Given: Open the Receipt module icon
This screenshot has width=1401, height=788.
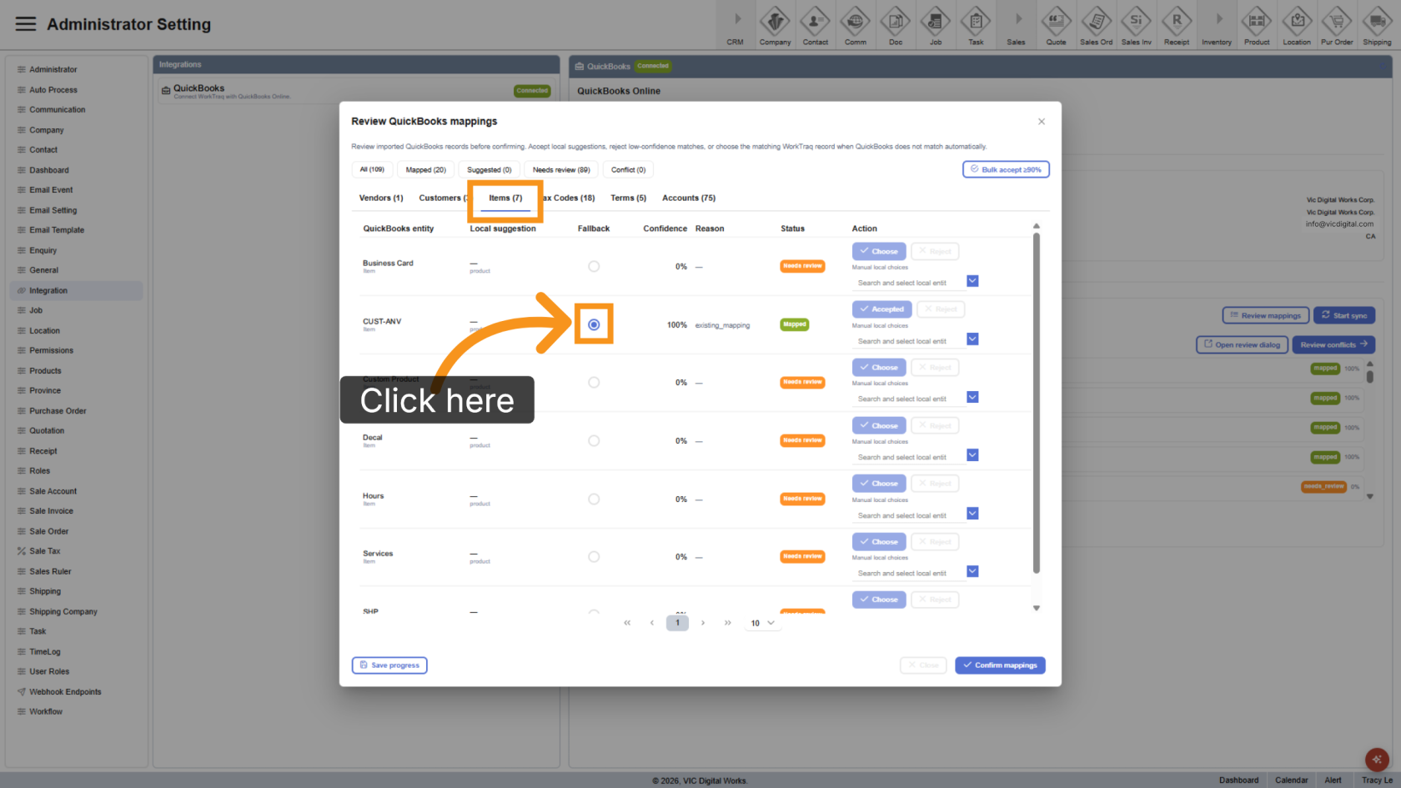Looking at the screenshot, I should pyautogui.click(x=1177, y=24).
